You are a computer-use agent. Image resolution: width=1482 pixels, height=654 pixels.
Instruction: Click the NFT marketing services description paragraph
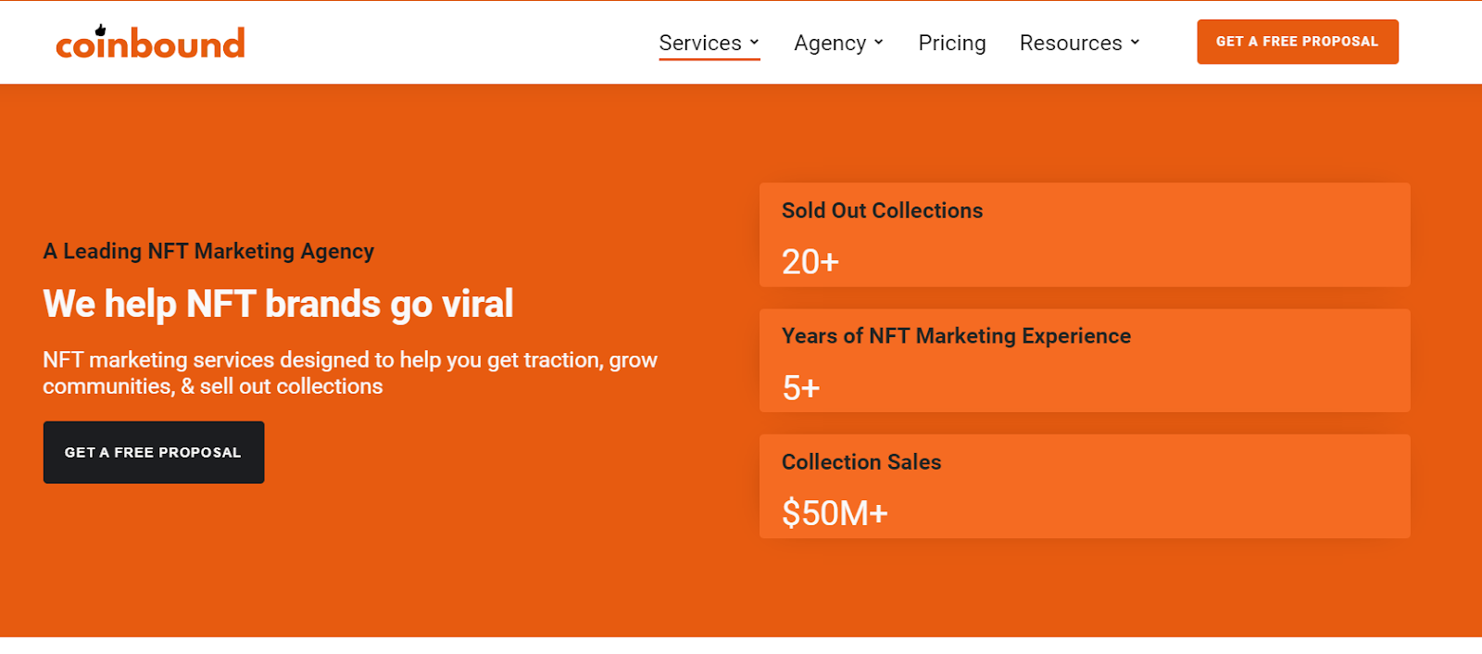click(x=350, y=372)
